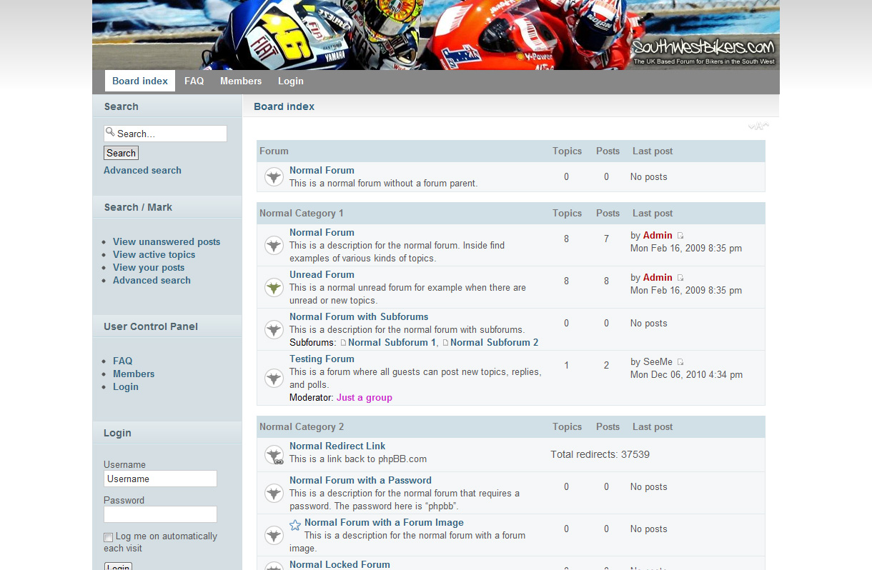This screenshot has height=570, width=872.
Task: Switch to the Members tab in navigation bar
Action: pos(241,81)
